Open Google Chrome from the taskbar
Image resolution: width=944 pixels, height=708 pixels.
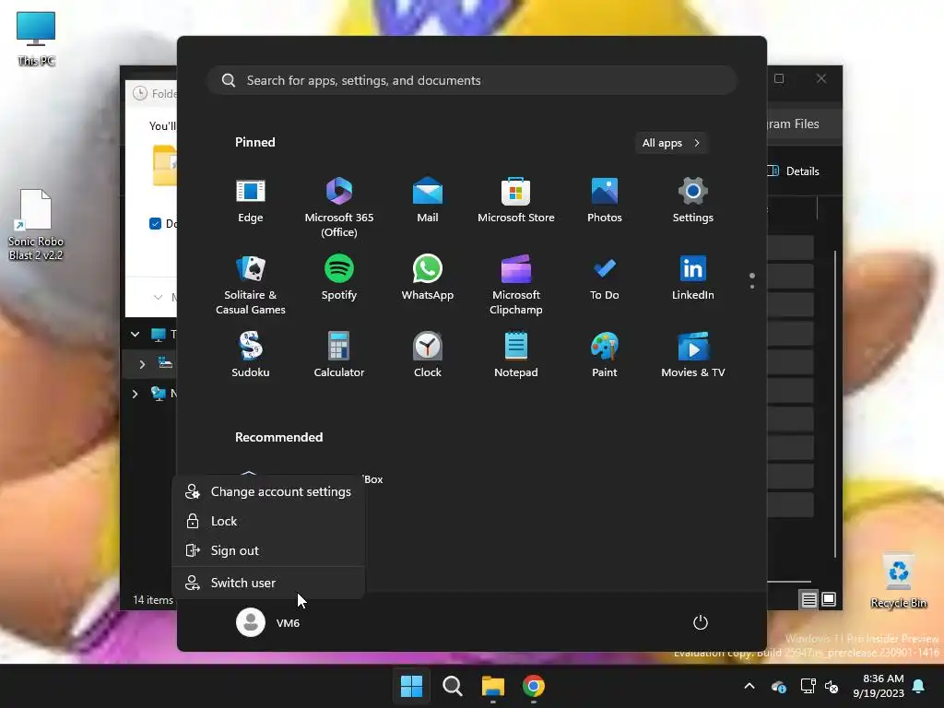[534, 686]
